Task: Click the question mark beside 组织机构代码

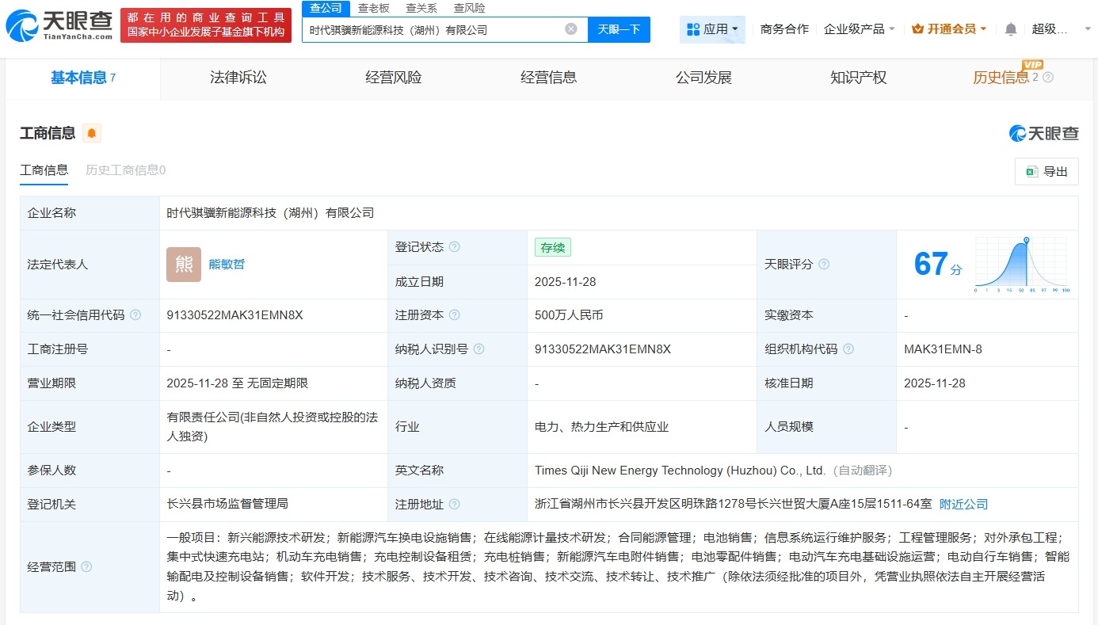Action: tap(848, 349)
